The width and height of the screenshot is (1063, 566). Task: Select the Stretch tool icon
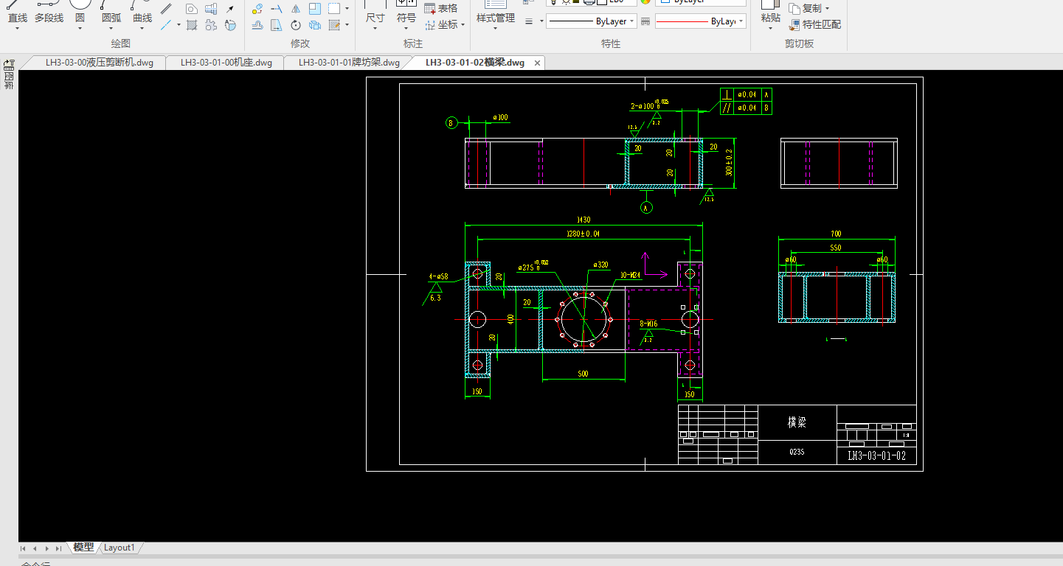click(x=277, y=25)
